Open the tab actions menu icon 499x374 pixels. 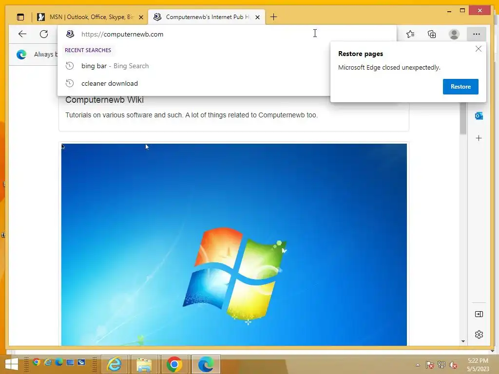(x=20, y=17)
